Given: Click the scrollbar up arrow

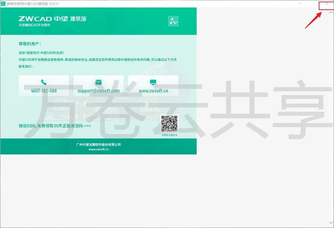Looking at the screenshot, I should click(x=331, y=13).
